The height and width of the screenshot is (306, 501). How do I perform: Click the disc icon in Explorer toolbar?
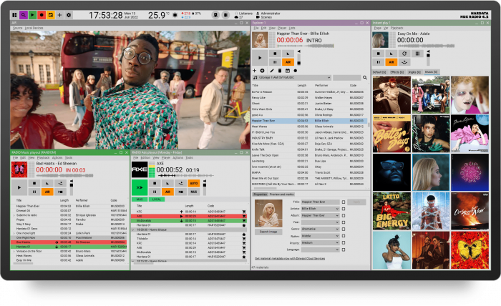pos(263,71)
